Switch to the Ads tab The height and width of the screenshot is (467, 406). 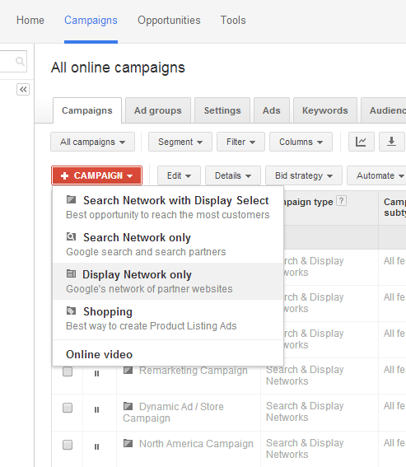(272, 110)
